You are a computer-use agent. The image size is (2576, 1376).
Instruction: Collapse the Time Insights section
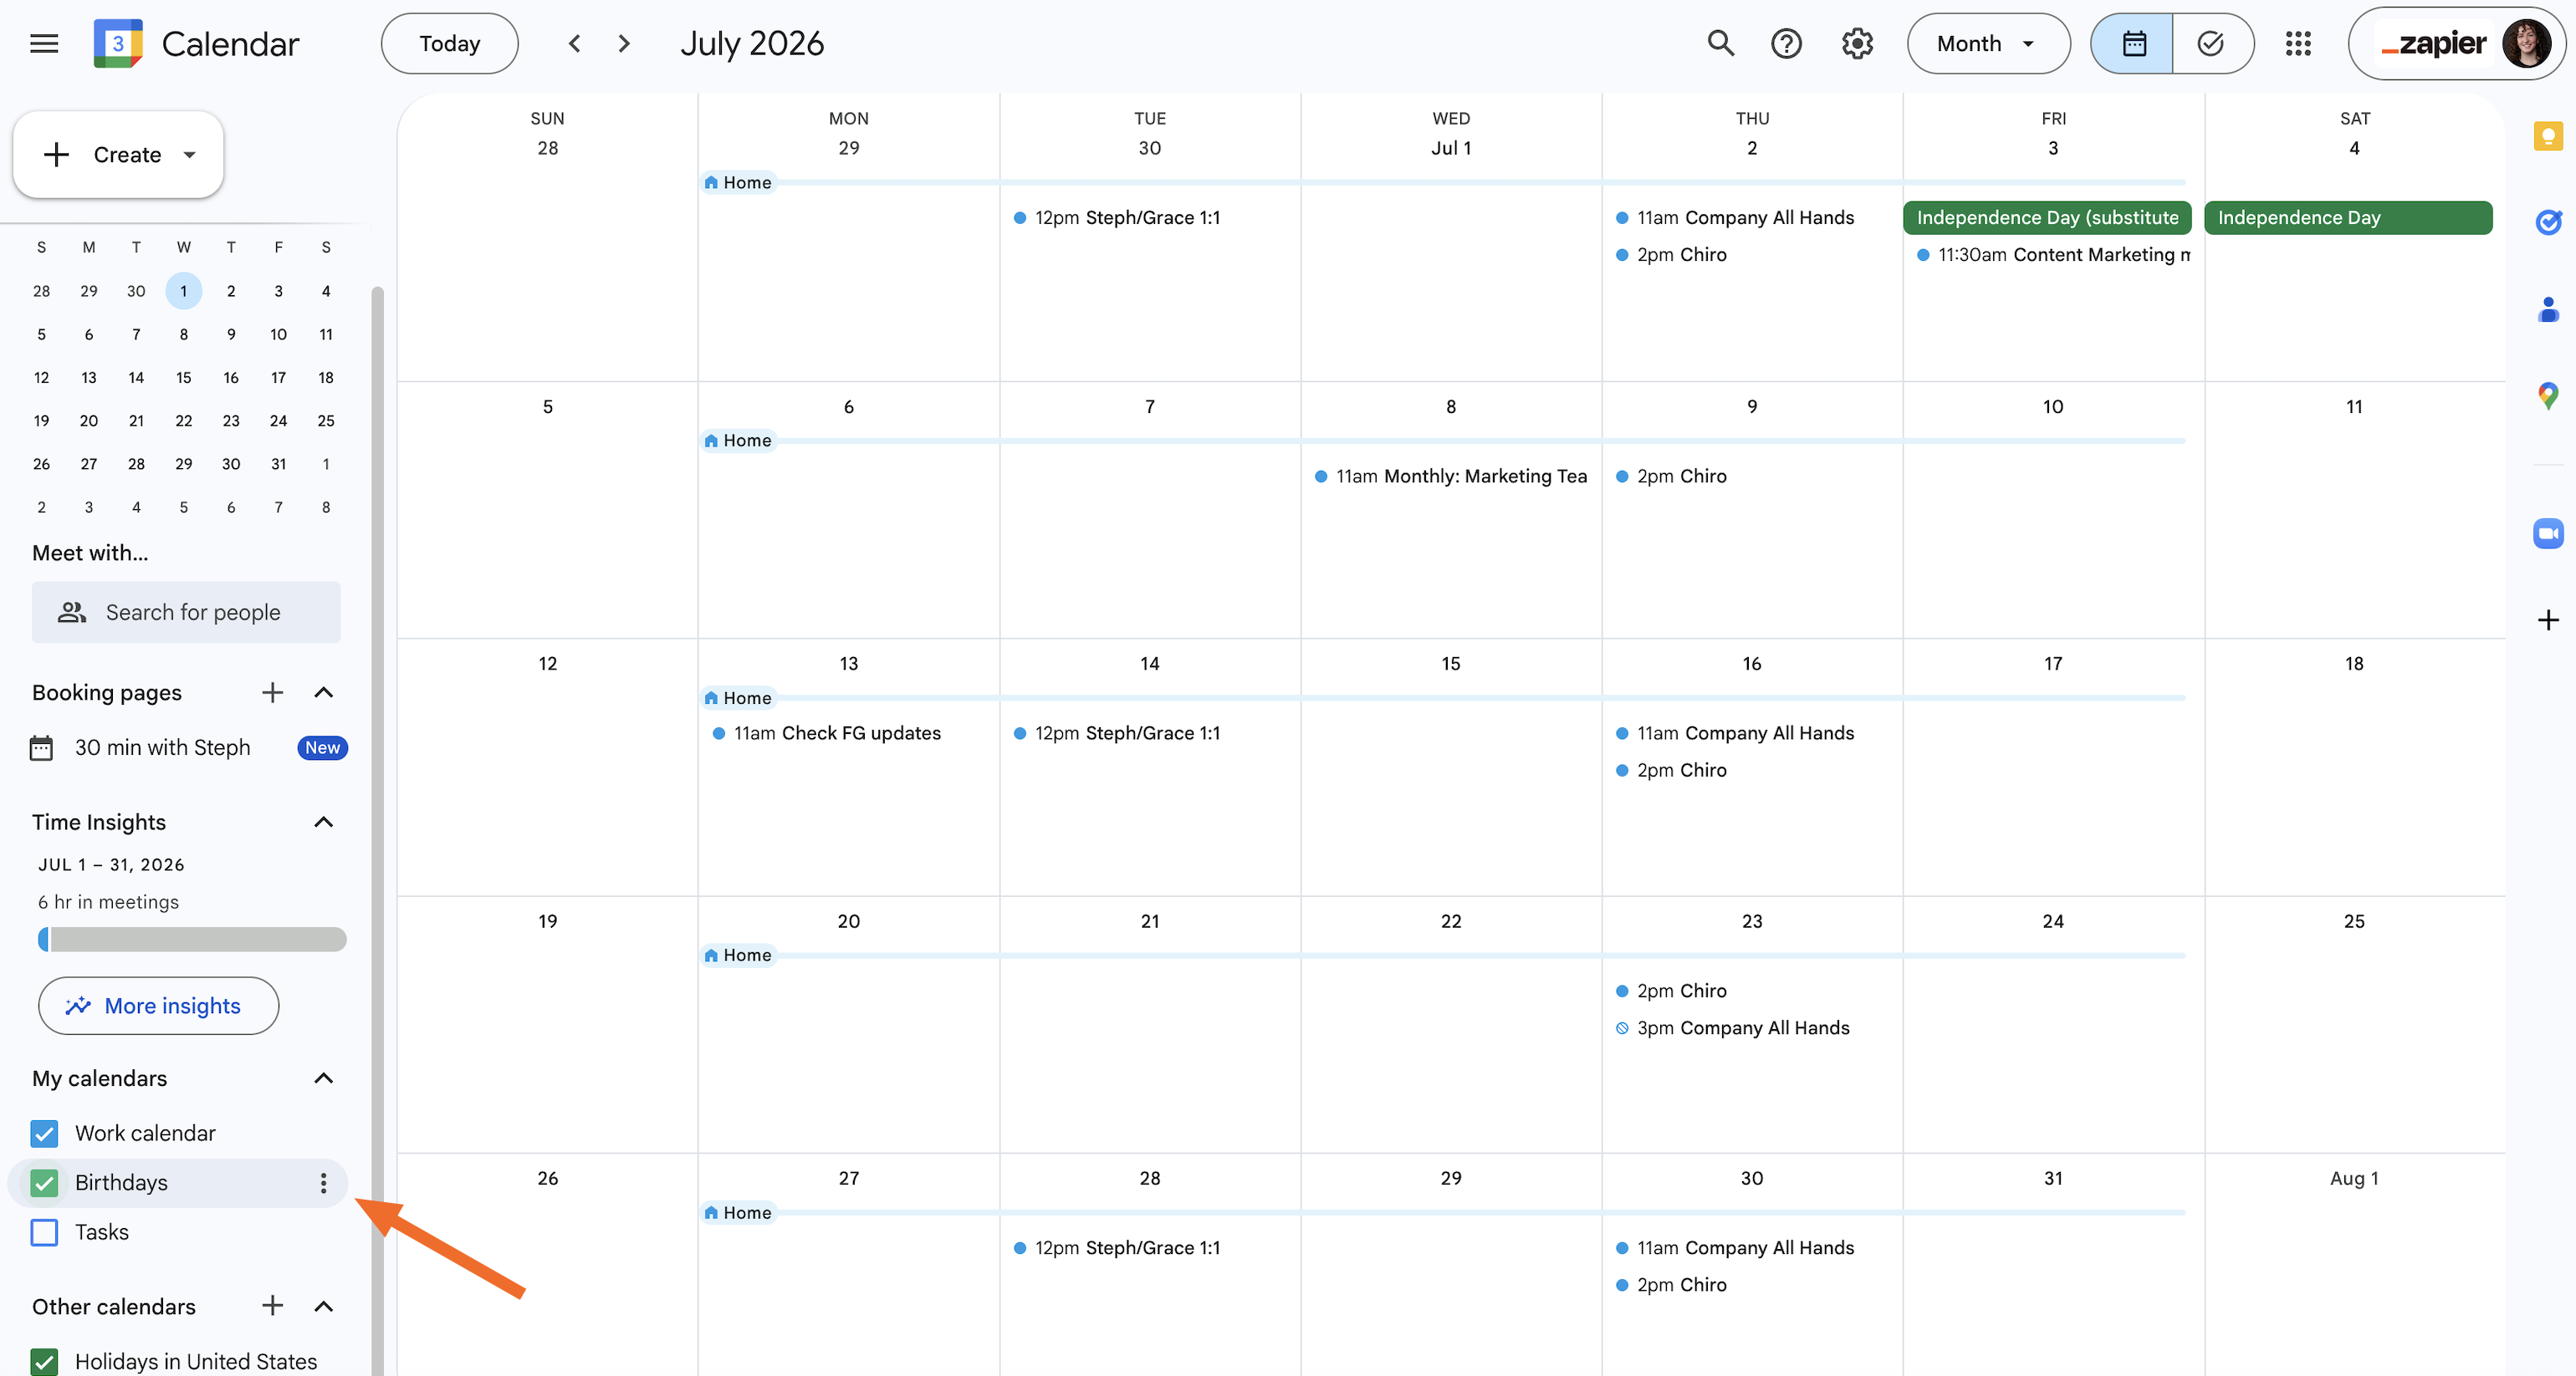coord(322,822)
